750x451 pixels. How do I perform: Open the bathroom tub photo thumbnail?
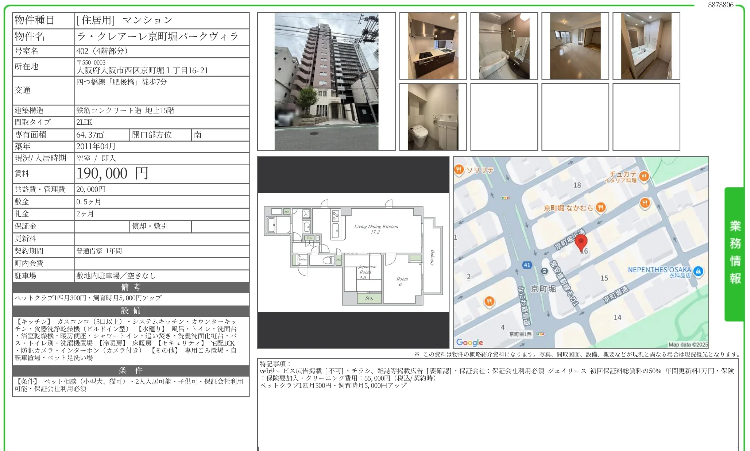pos(504,46)
